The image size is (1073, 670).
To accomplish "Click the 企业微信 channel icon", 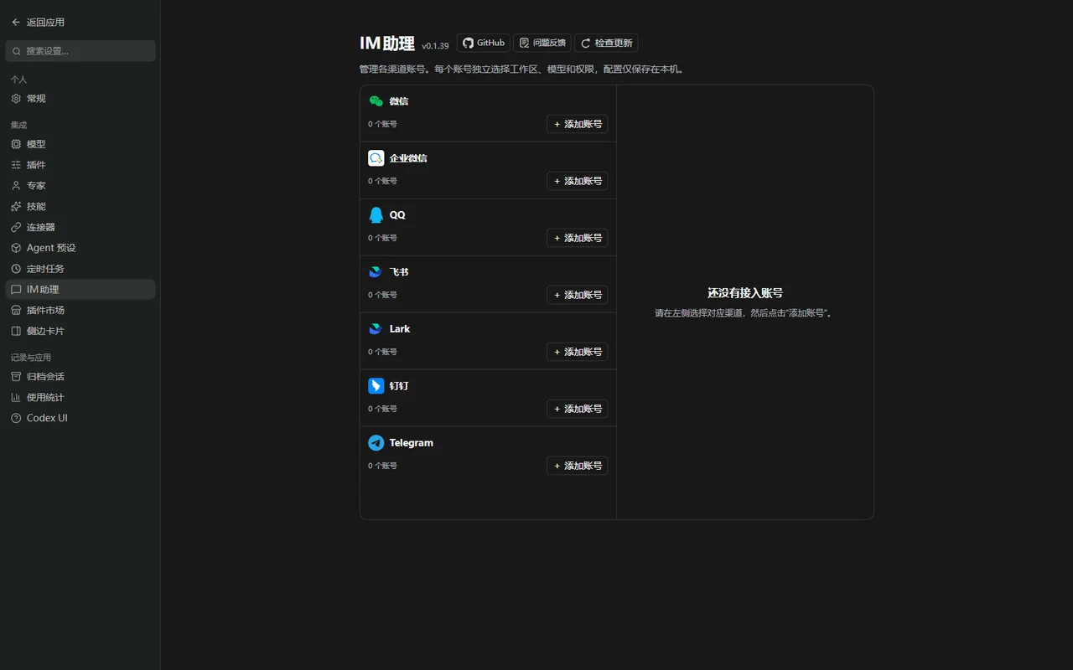I will 376,158.
